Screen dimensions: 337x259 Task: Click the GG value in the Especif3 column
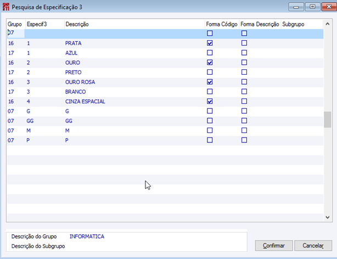coord(30,121)
